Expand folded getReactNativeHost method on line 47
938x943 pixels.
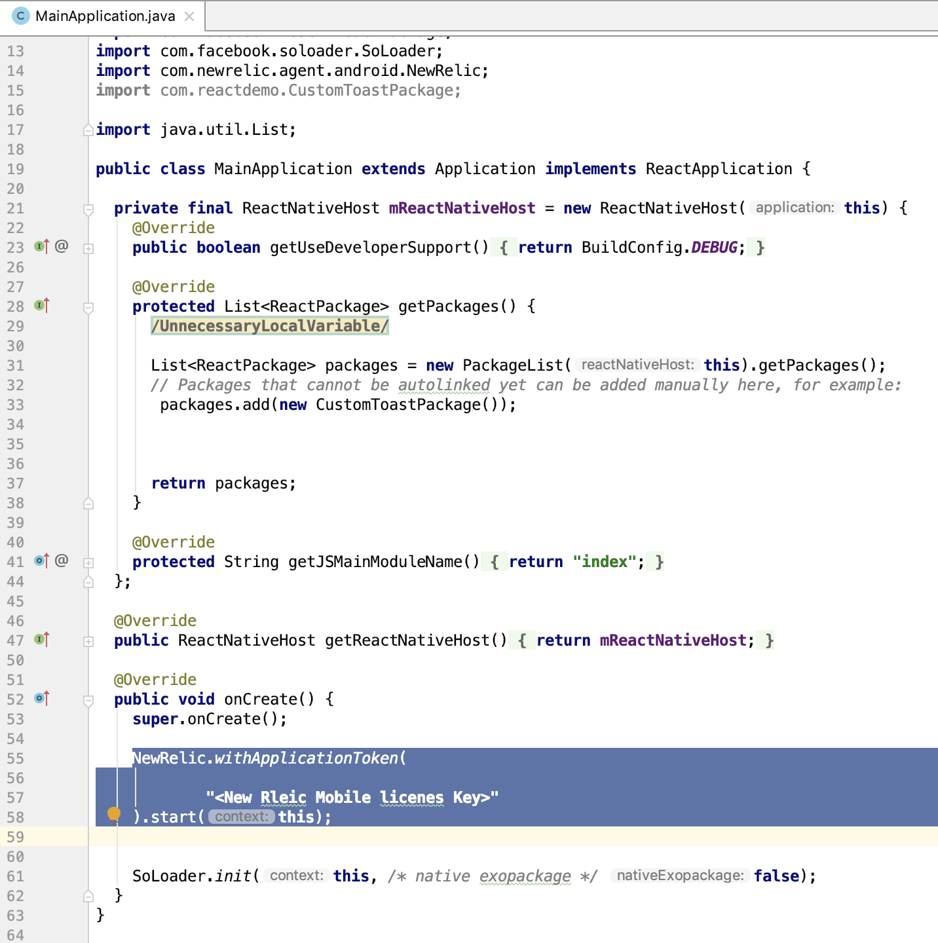click(x=88, y=642)
